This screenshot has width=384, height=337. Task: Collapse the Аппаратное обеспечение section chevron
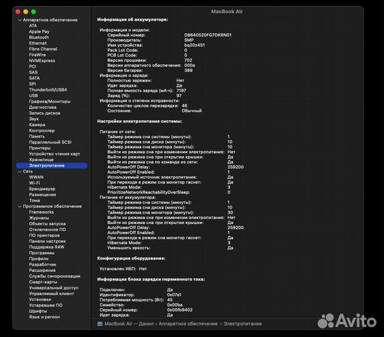pyautogui.click(x=19, y=20)
